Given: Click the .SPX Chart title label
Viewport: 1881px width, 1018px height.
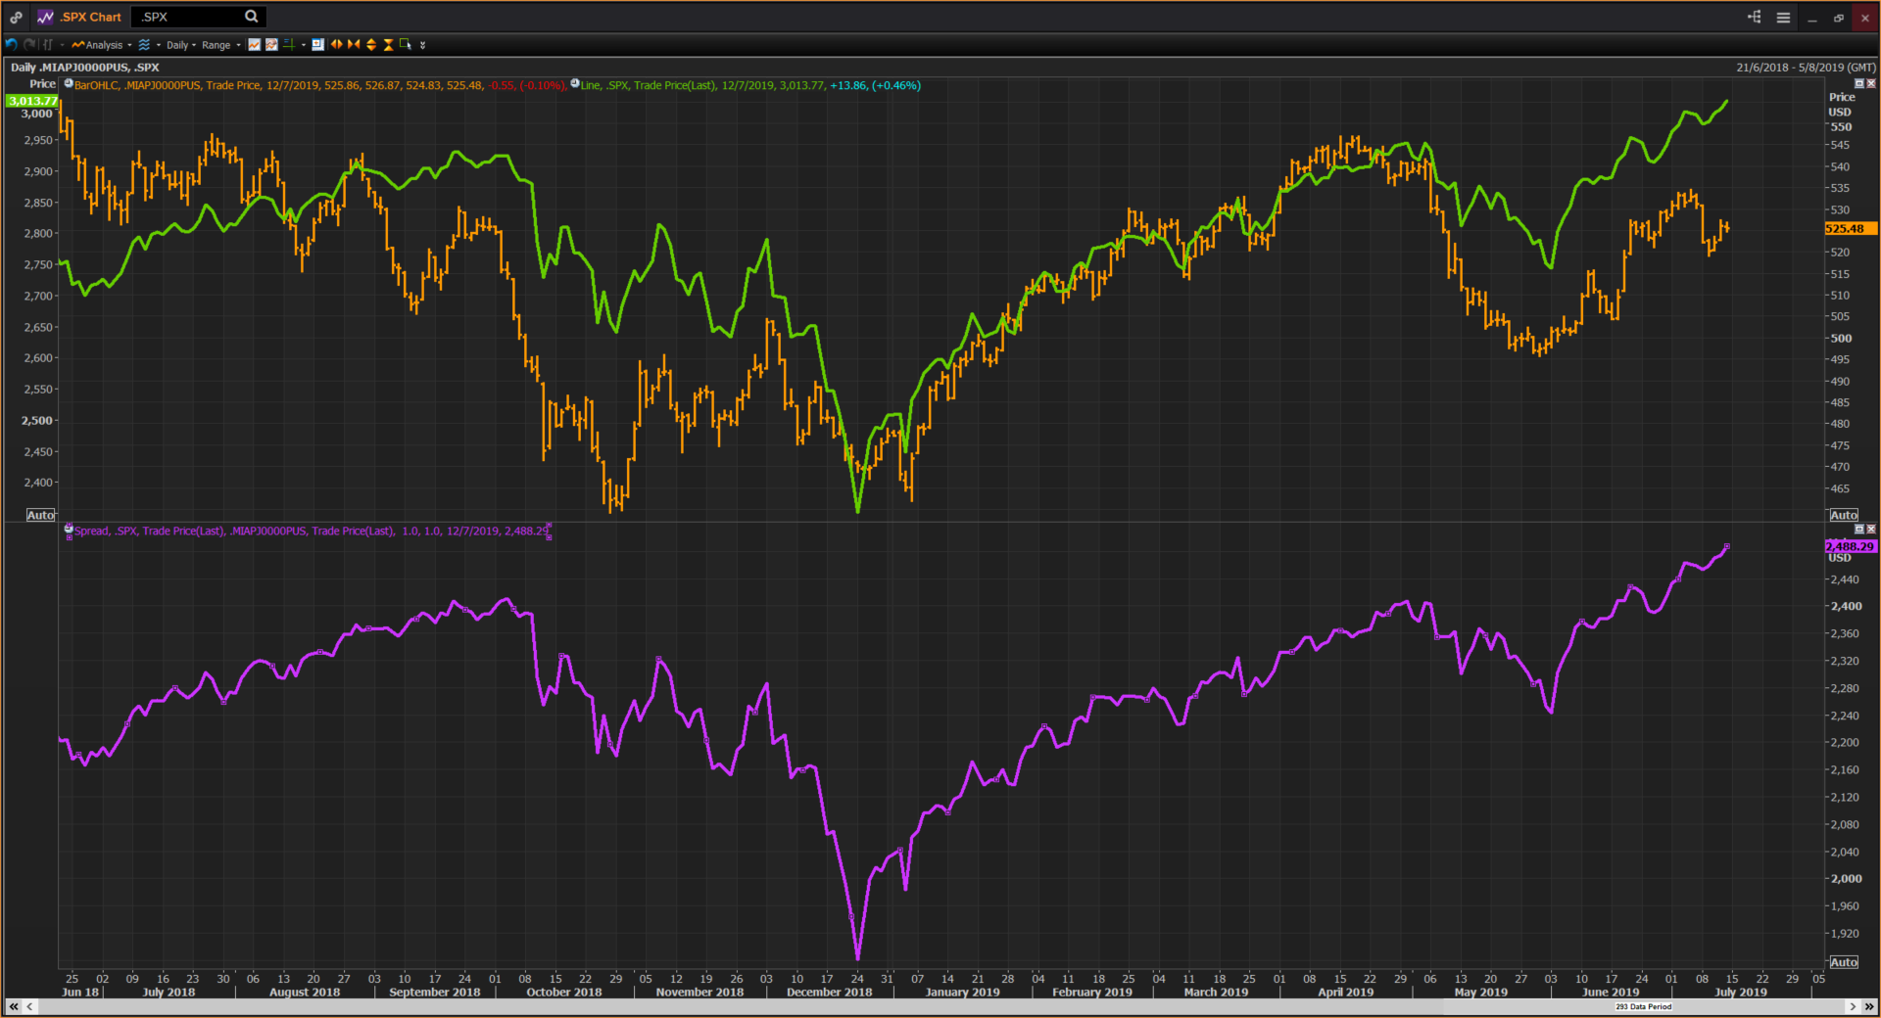Looking at the screenshot, I should pyautogui.click(x=90, y=17).
